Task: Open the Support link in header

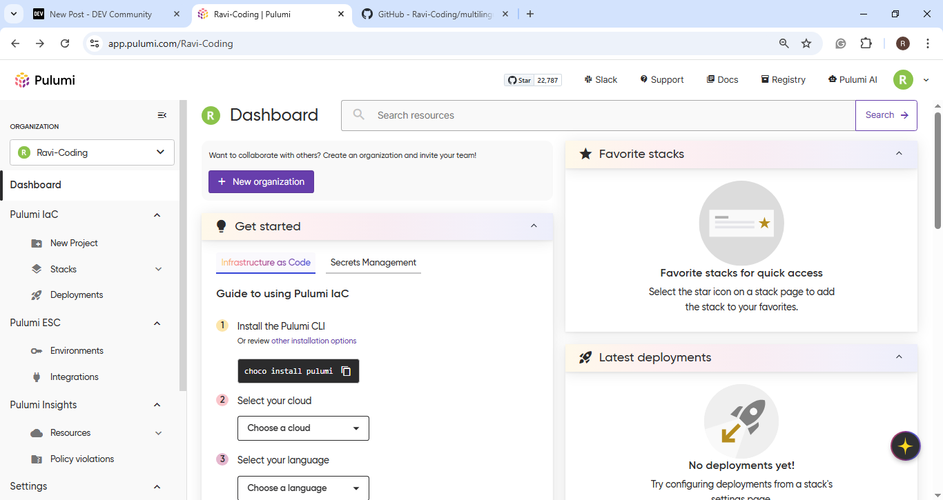Action: point(662,80)
